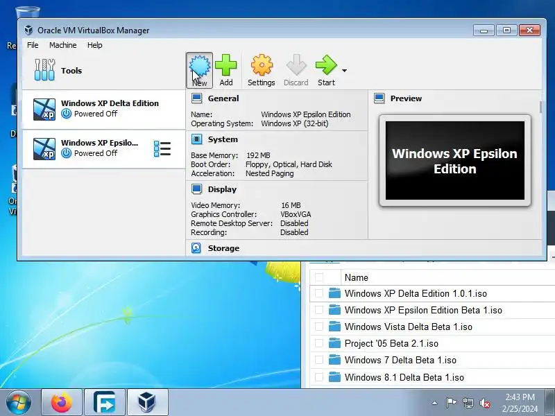Open the Help menu
The image size is (555, 416).
click(94, 45)
